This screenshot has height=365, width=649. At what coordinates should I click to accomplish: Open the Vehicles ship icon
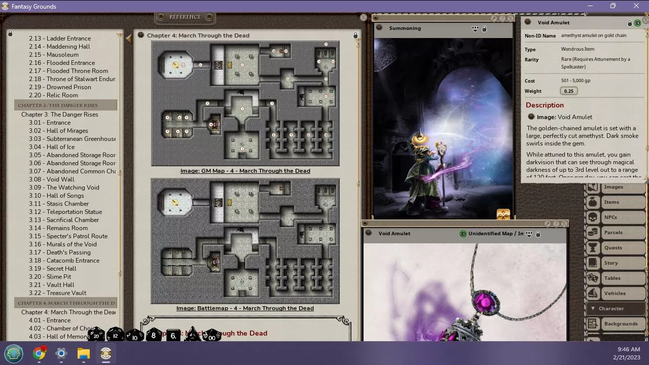(x=592, y=293)
